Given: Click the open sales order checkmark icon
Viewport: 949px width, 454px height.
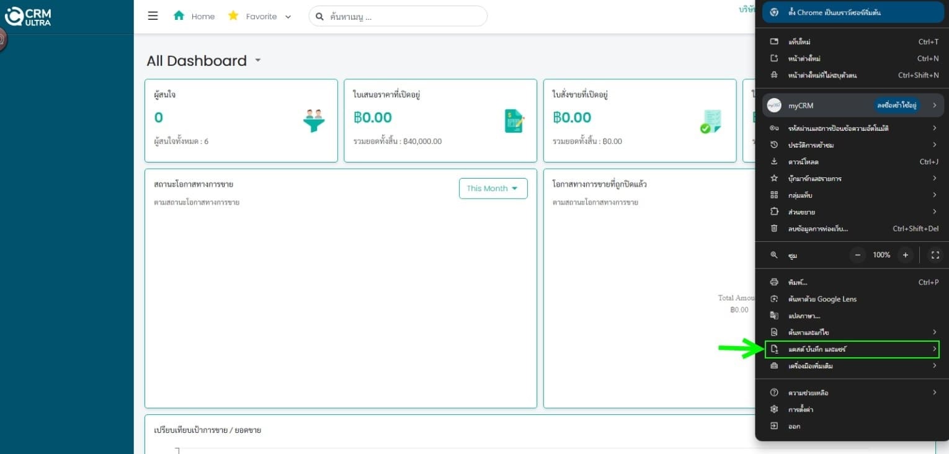Looking at the screenshot, I should pyautogui.click(x=710, y=122).
